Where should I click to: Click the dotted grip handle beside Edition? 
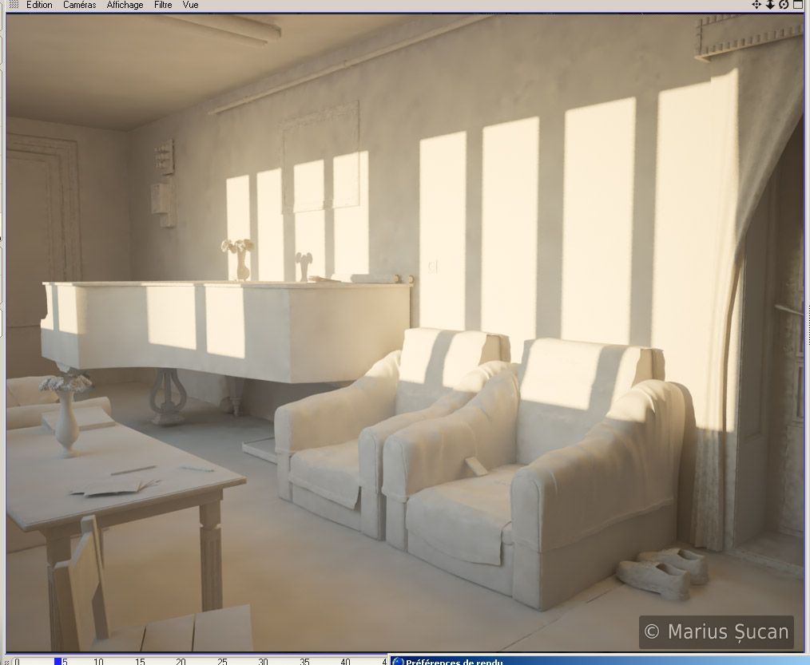click(13, 5)
